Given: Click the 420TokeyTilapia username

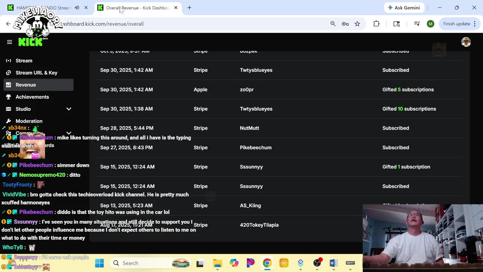Looking at the screenshot, I should (x=259, y=225).
